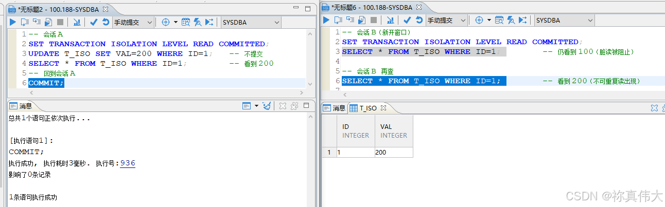Run the SQL in the 无标题6 editor
This screenshot has height=207, width=665.
pos(326,20)
